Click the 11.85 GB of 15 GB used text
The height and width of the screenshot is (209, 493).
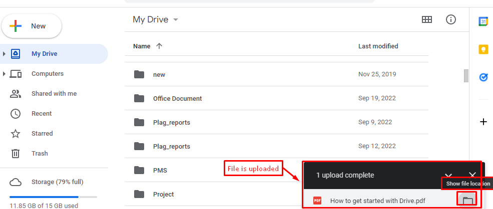click(44, 206)
